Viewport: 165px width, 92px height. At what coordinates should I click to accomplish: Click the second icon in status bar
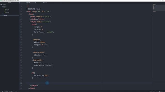(x=3, y=91)
